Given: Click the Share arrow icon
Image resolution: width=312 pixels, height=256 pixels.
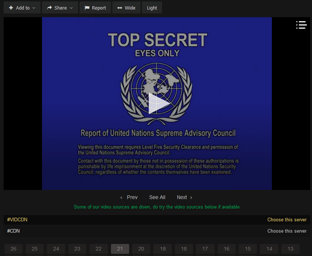Looking at the screenshot, I should tap(49, 8).
